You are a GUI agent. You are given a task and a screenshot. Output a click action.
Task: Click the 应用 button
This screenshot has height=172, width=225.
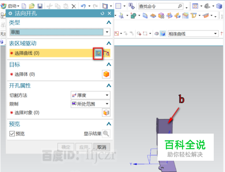[84, 147]
